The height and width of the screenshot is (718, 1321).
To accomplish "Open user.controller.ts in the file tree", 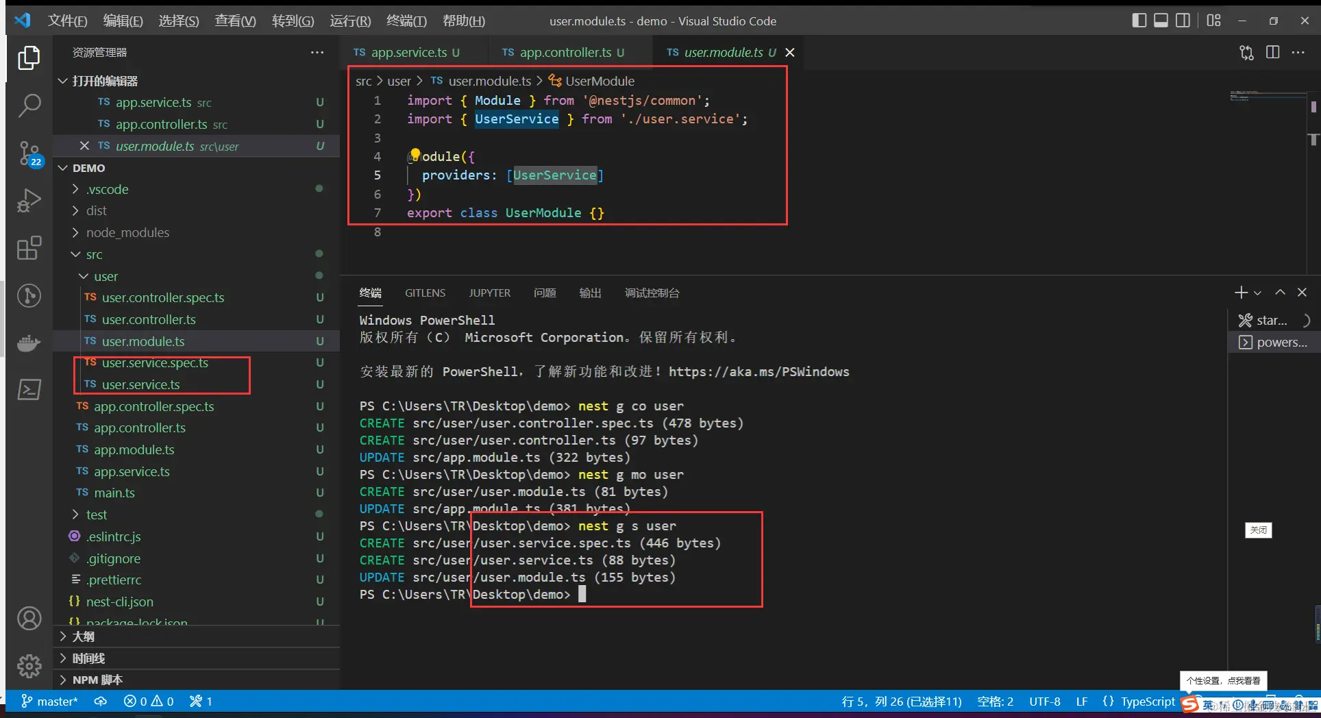I will (x=196, y=319).
